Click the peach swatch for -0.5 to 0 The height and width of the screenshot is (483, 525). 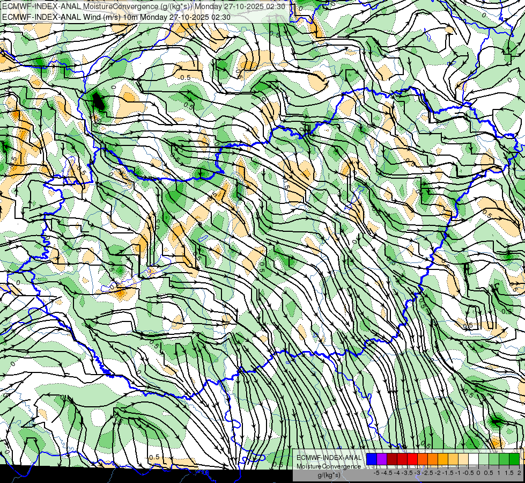463,459
